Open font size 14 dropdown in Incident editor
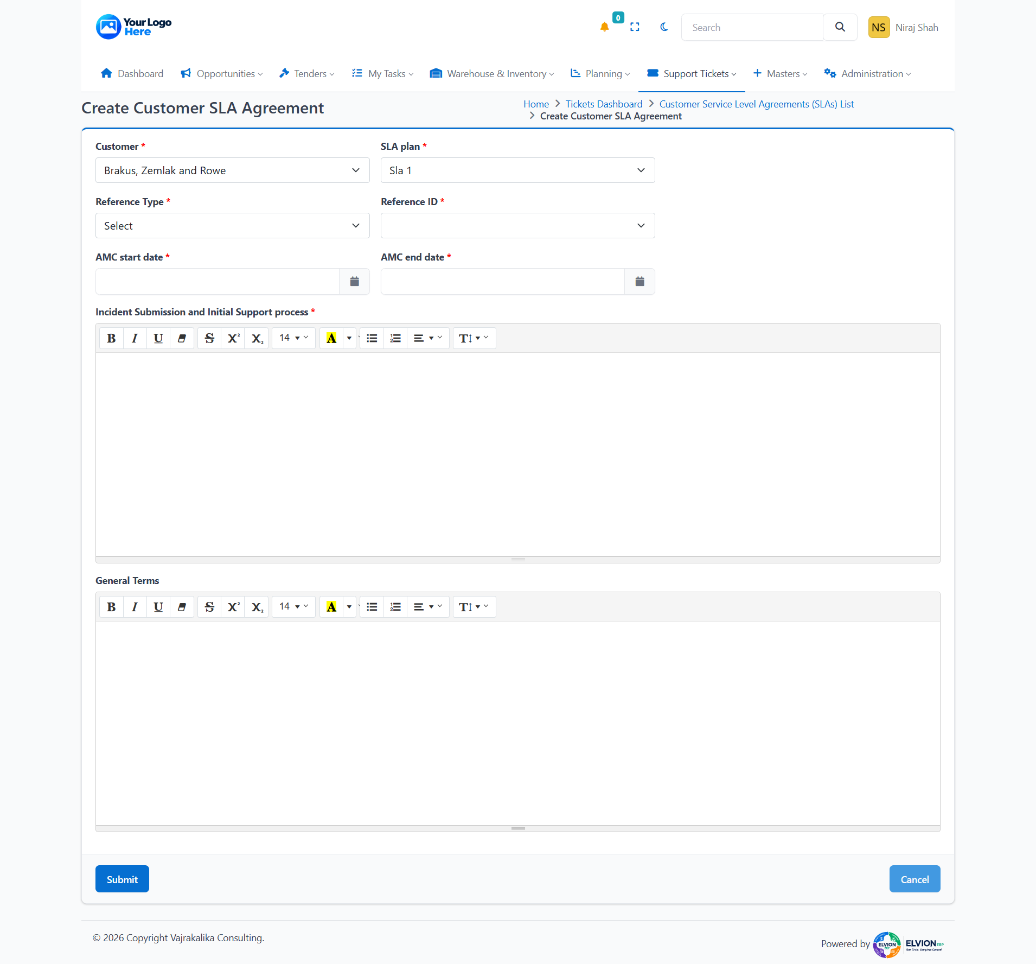 [293, 338]
